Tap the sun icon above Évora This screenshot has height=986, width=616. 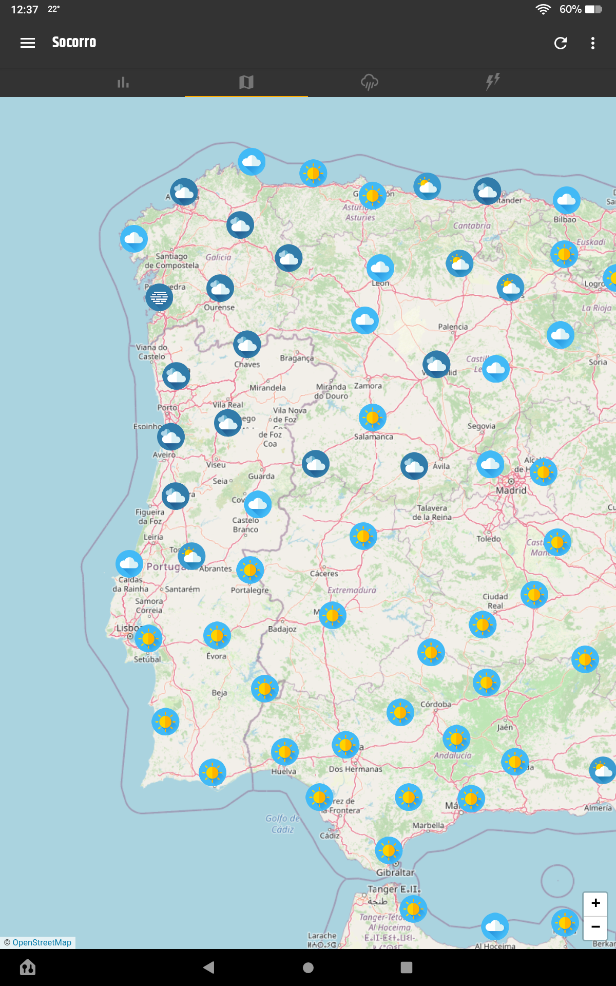coord(217,635)
